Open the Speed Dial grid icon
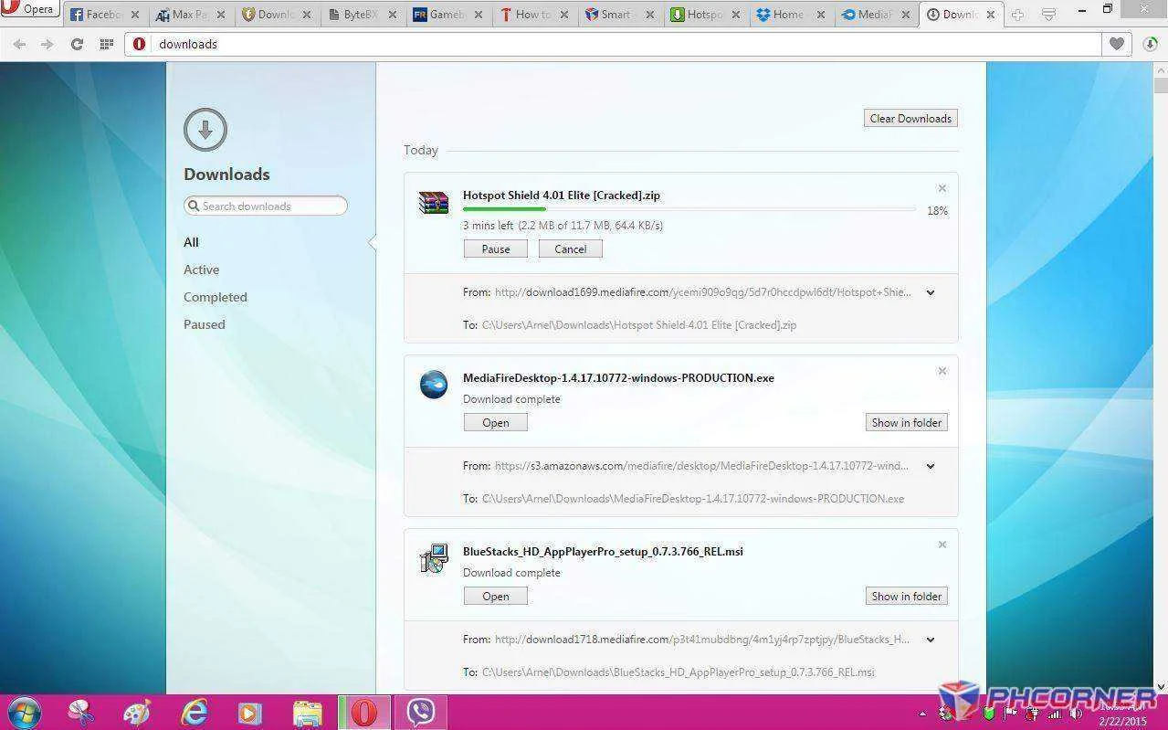The image size is (1168, 730). pyautogui.click(x=106, y=44)
